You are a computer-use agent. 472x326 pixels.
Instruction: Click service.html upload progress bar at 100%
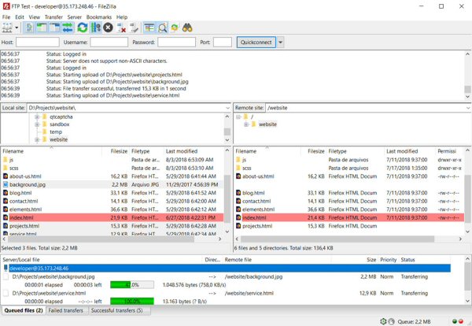tap(132, 302)
